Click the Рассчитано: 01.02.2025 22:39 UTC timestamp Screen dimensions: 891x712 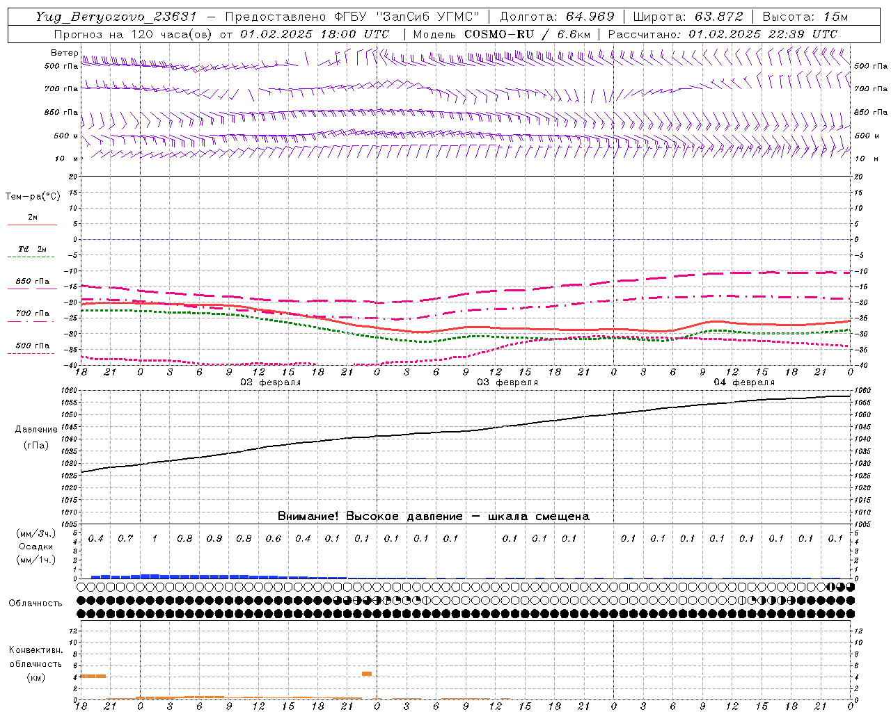[723, 34]
